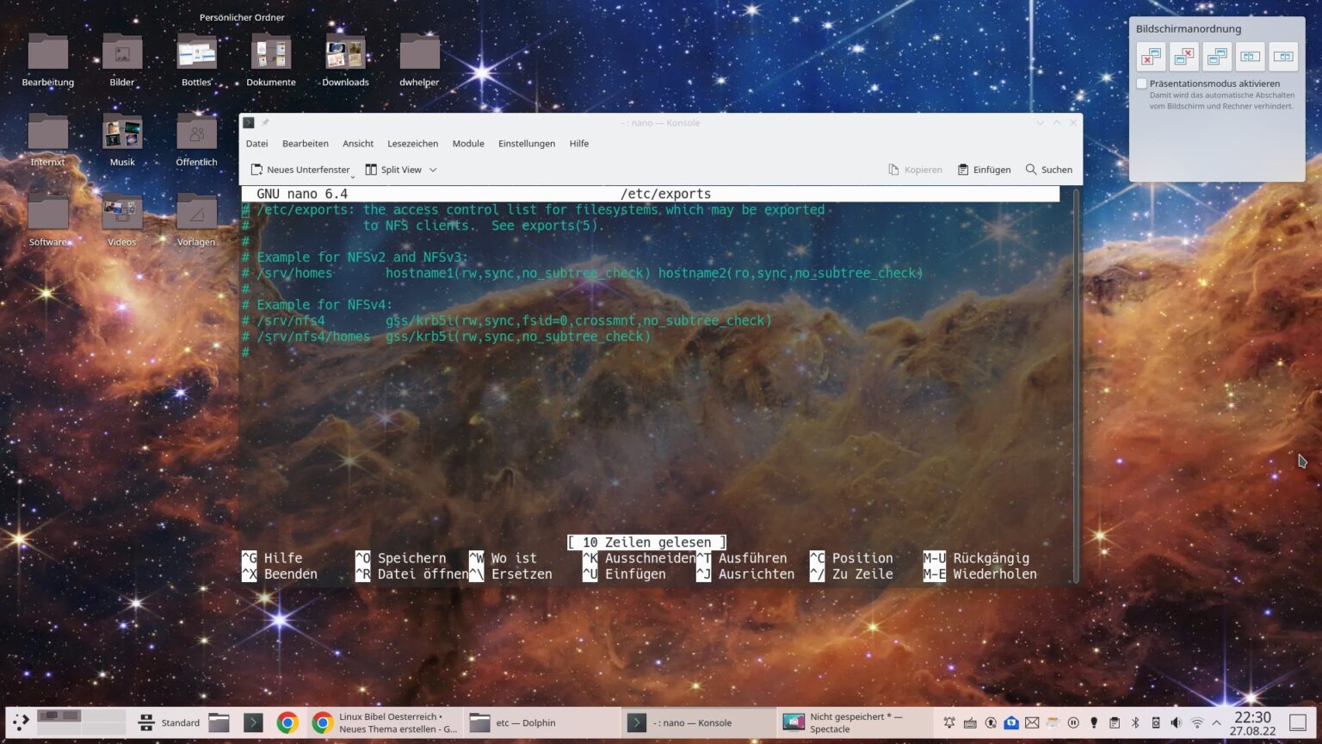
Task: Click the Suchen magnifier icon in Konsole
Action: pos(1030,169)
